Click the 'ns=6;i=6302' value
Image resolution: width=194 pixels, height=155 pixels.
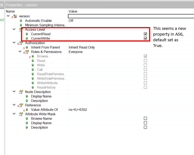tap(78, 110)
